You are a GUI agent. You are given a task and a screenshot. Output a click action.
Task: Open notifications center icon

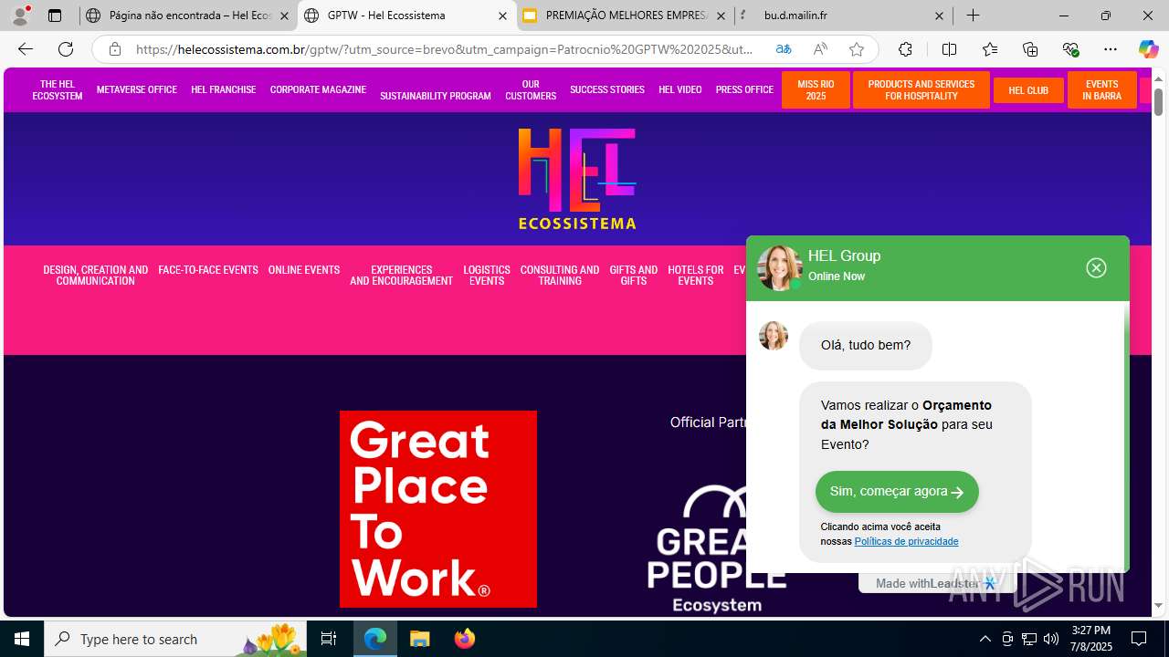click(x=1139, y=639)
